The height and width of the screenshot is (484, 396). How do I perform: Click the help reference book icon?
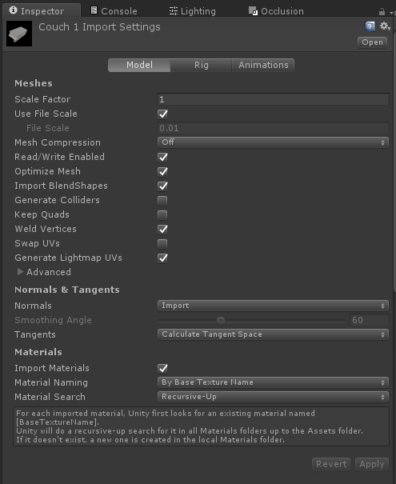tap(370, 26)
